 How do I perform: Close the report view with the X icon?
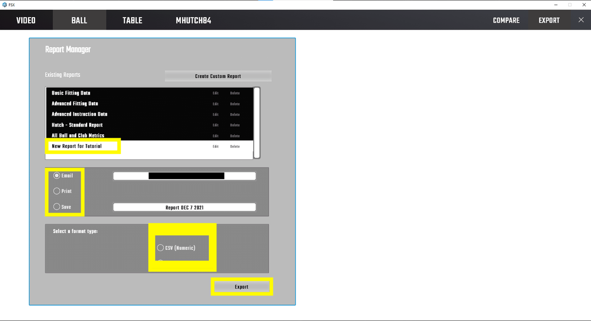coord(581,20)
